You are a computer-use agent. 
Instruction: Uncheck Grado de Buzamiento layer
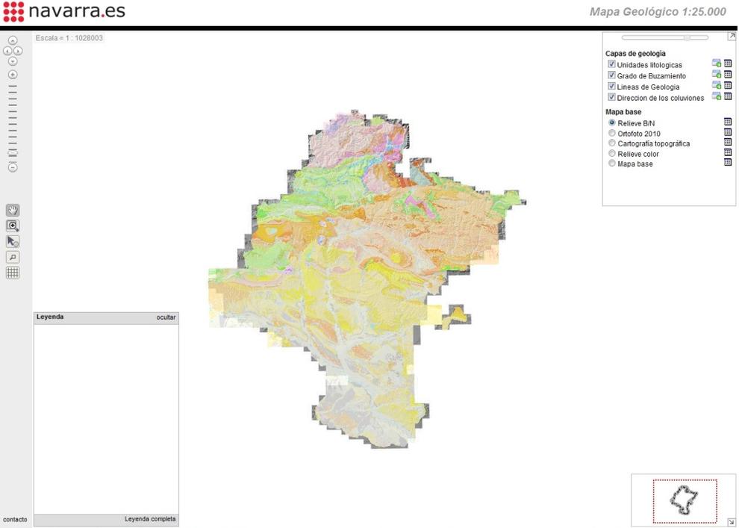(611, 75)
